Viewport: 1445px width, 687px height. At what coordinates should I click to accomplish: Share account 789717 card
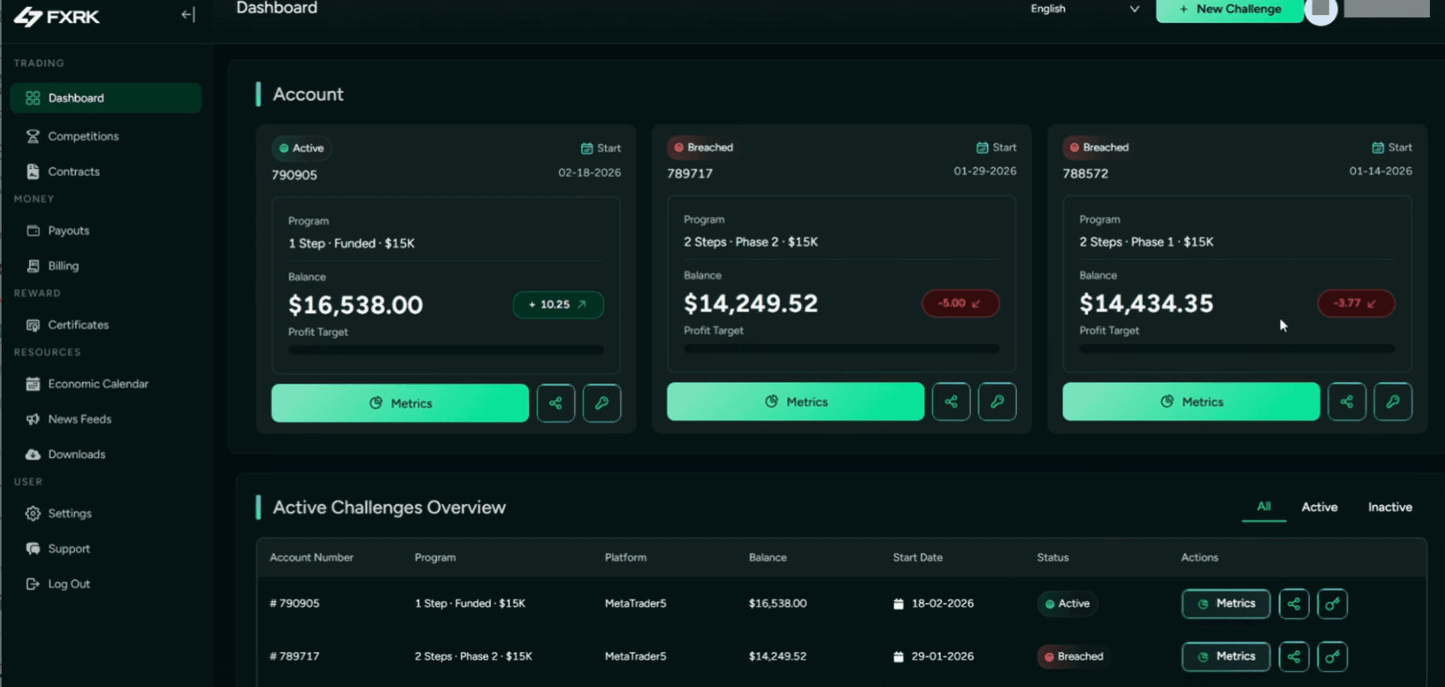(x=951, y=402)
